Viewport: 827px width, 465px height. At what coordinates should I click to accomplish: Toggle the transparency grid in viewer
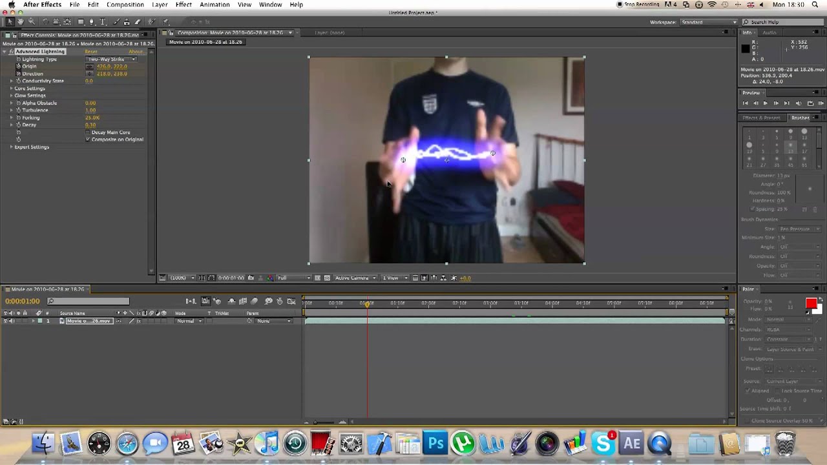point(327,278)
